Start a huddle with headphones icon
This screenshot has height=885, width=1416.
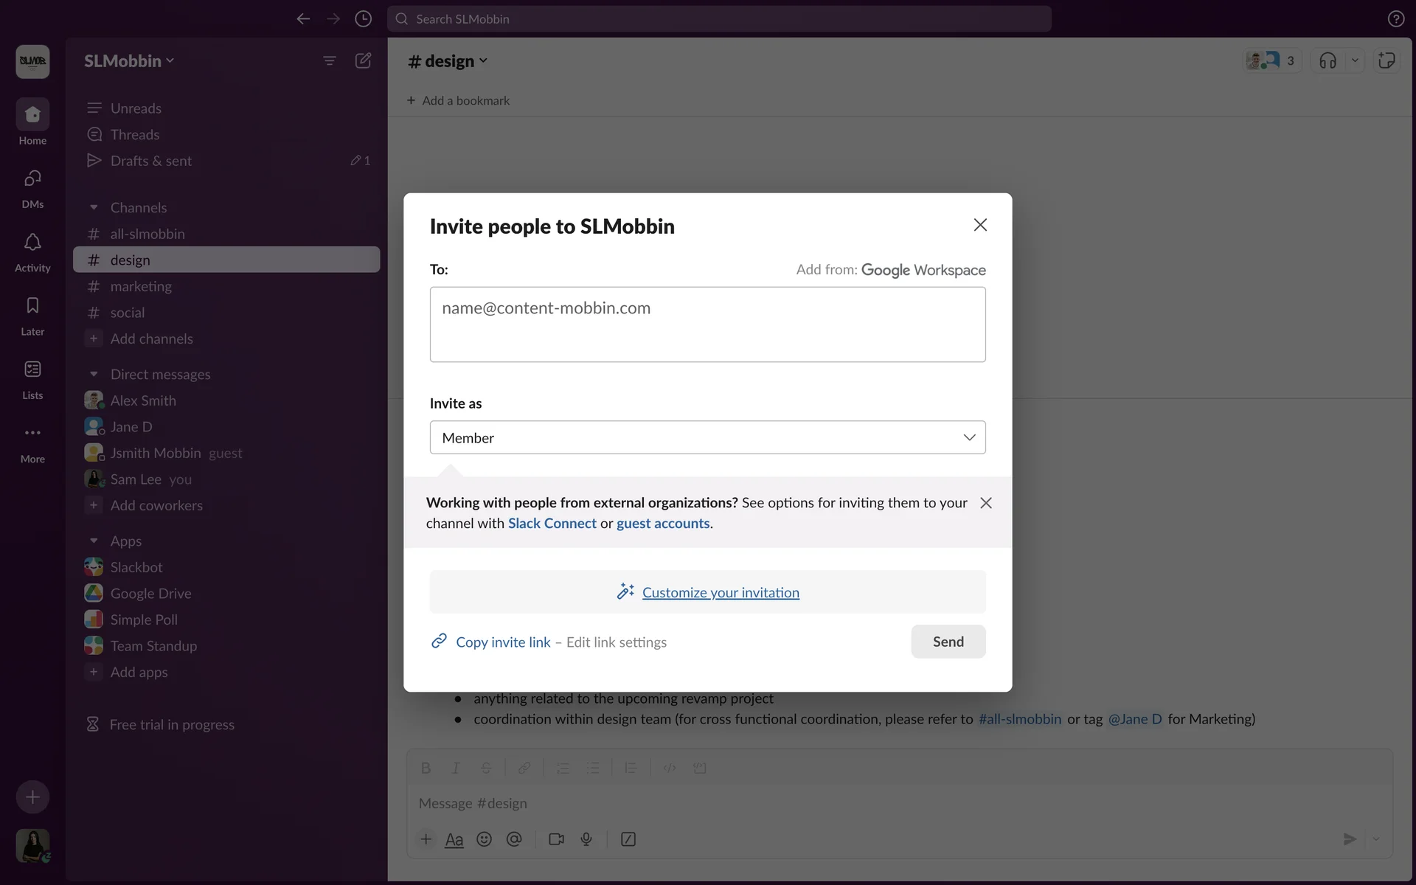click(x=1327, y=60)
